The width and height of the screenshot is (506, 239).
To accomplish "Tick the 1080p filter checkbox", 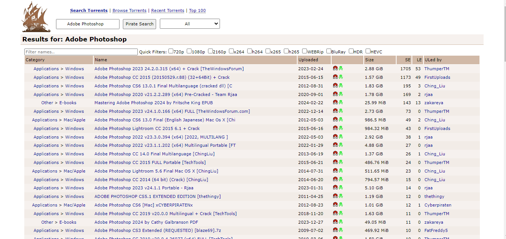I will (189, 51).
